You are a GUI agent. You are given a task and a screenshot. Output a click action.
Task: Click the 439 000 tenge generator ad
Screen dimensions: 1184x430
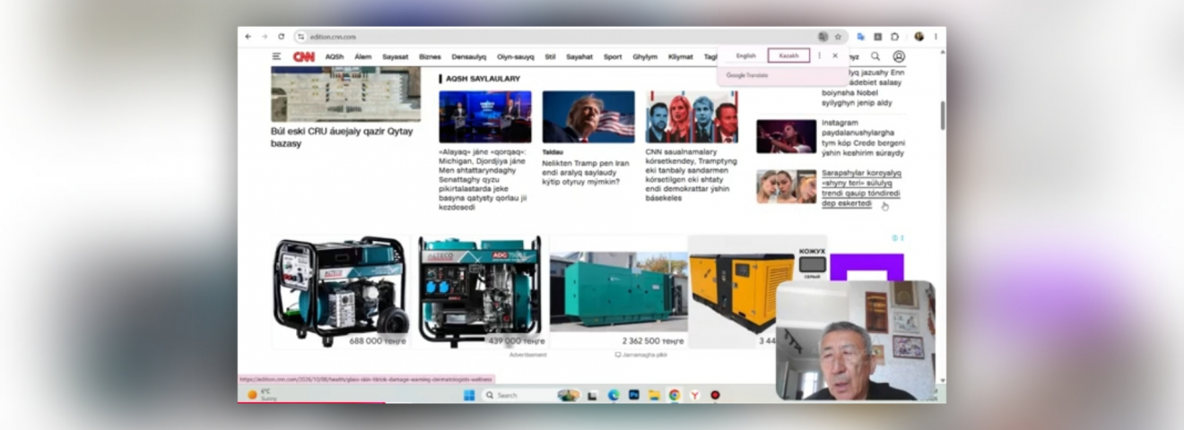point(480,291)
